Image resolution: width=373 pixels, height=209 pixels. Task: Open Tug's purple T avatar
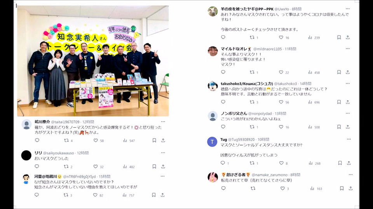[212, 142]
